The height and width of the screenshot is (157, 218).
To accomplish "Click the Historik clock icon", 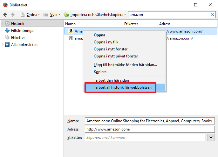I will (x=7, y=23).
